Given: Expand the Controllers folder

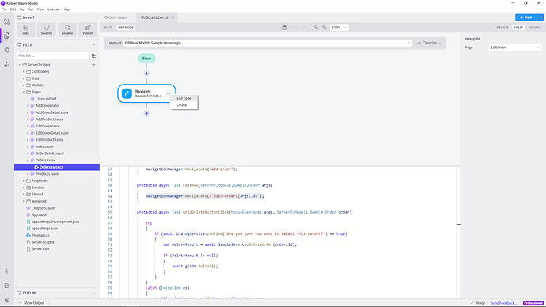Looking at the screenshot, I should (24, 72).
